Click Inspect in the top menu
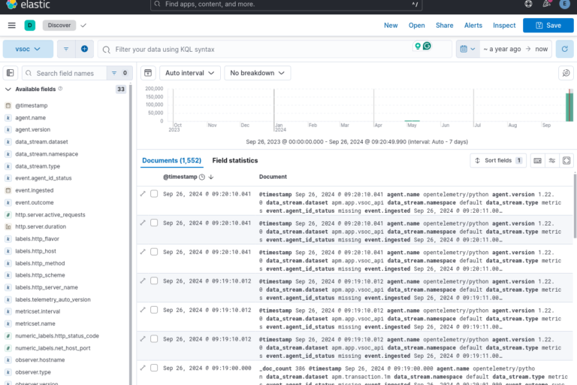 pyautogui.click(x=504, y=26)
